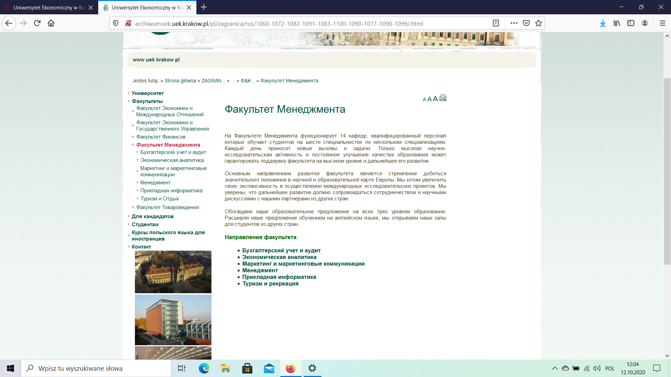
Task: Select the largest font size A
Action: (x=435, y=99)
